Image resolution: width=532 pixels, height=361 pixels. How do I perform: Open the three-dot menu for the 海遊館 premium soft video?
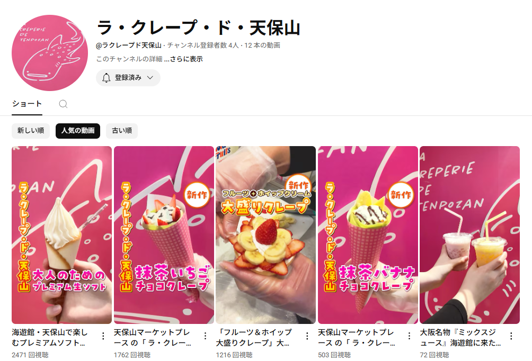point(103,336)
